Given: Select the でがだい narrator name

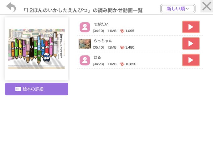Looking at the screenshot, I should 101,24.
